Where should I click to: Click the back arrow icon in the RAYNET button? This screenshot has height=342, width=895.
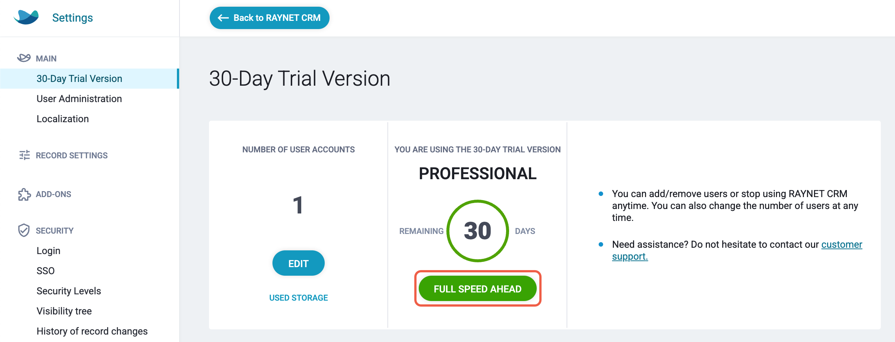point(223,18)
